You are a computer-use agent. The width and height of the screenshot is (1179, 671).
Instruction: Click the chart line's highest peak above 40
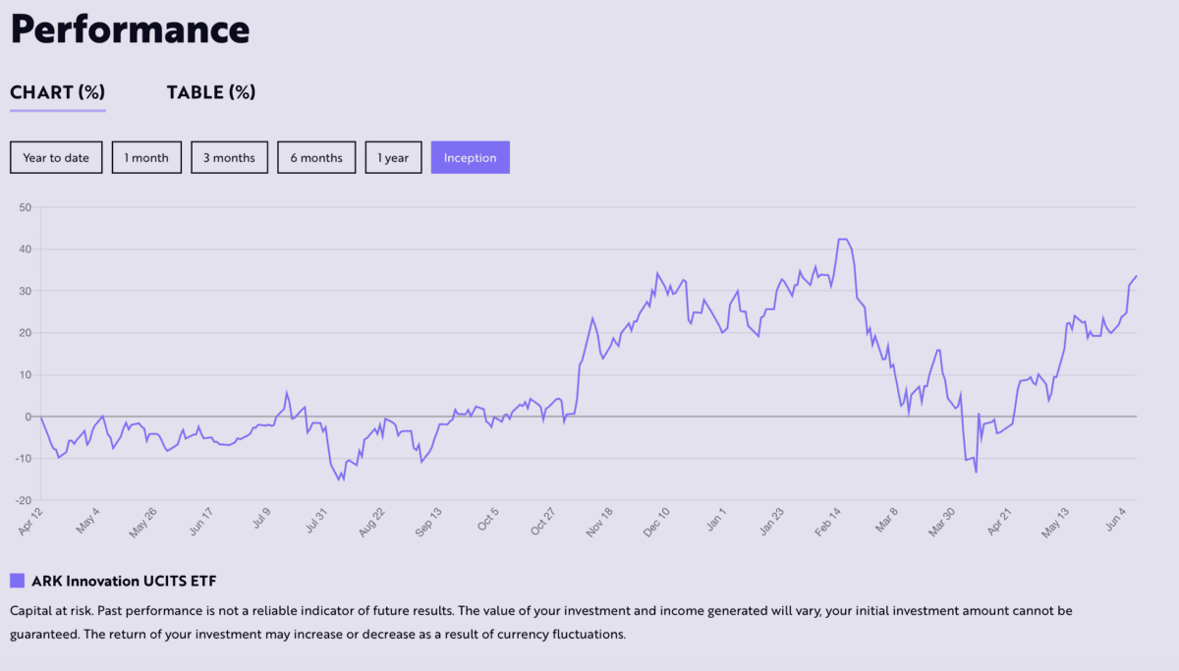[x=842, y=239]
